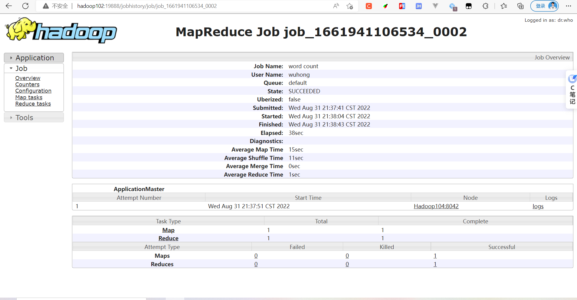Click the not-secure warning triangle icon

coord(46,6)
